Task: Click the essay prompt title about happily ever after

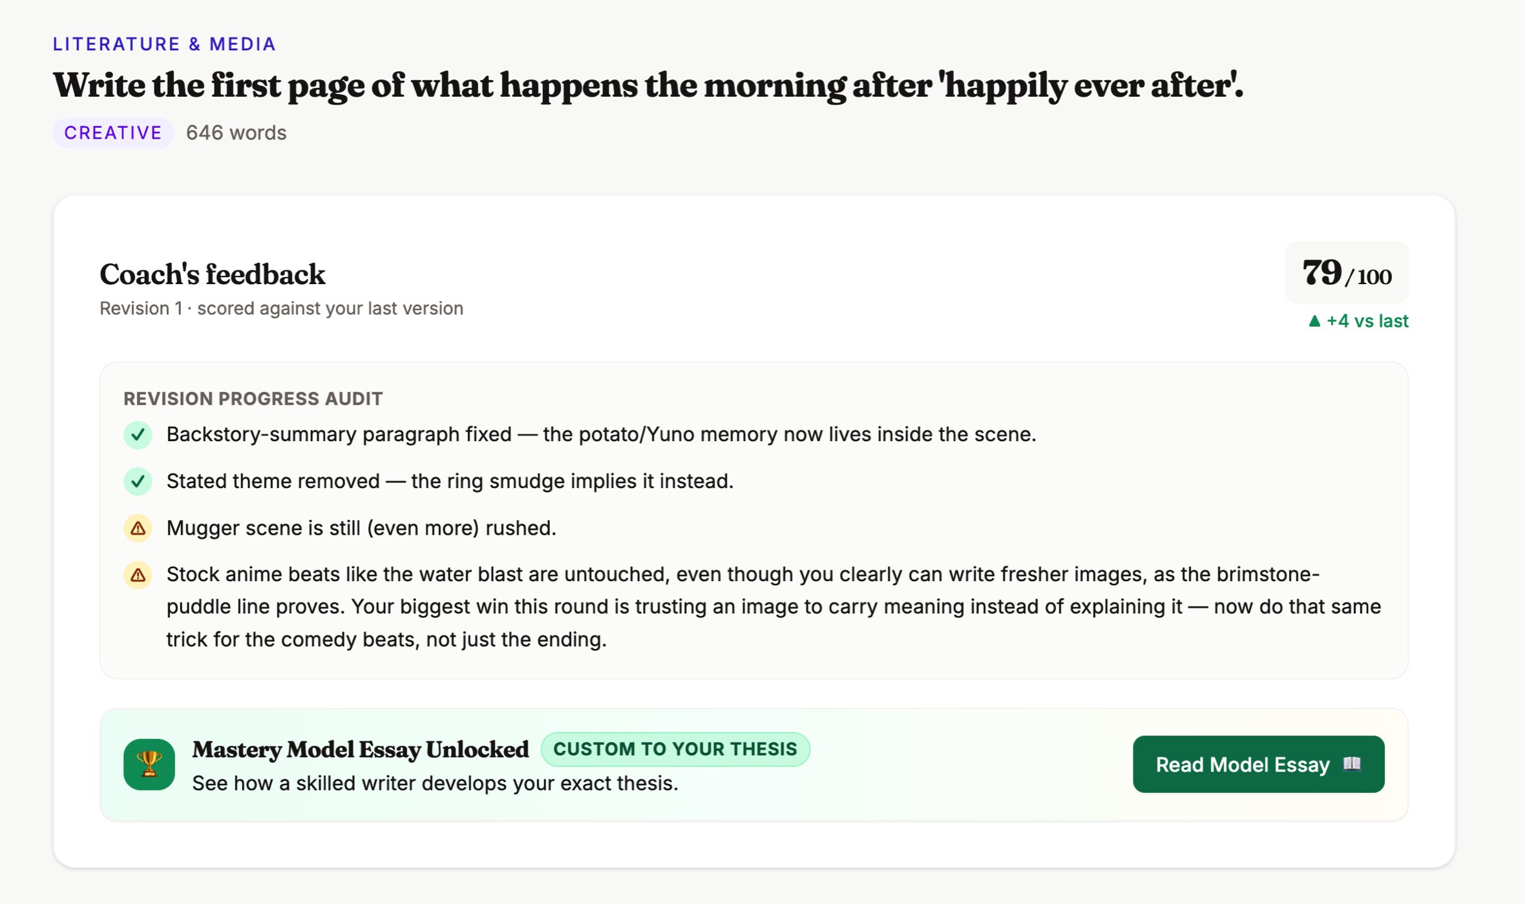Action: (648, 85)
